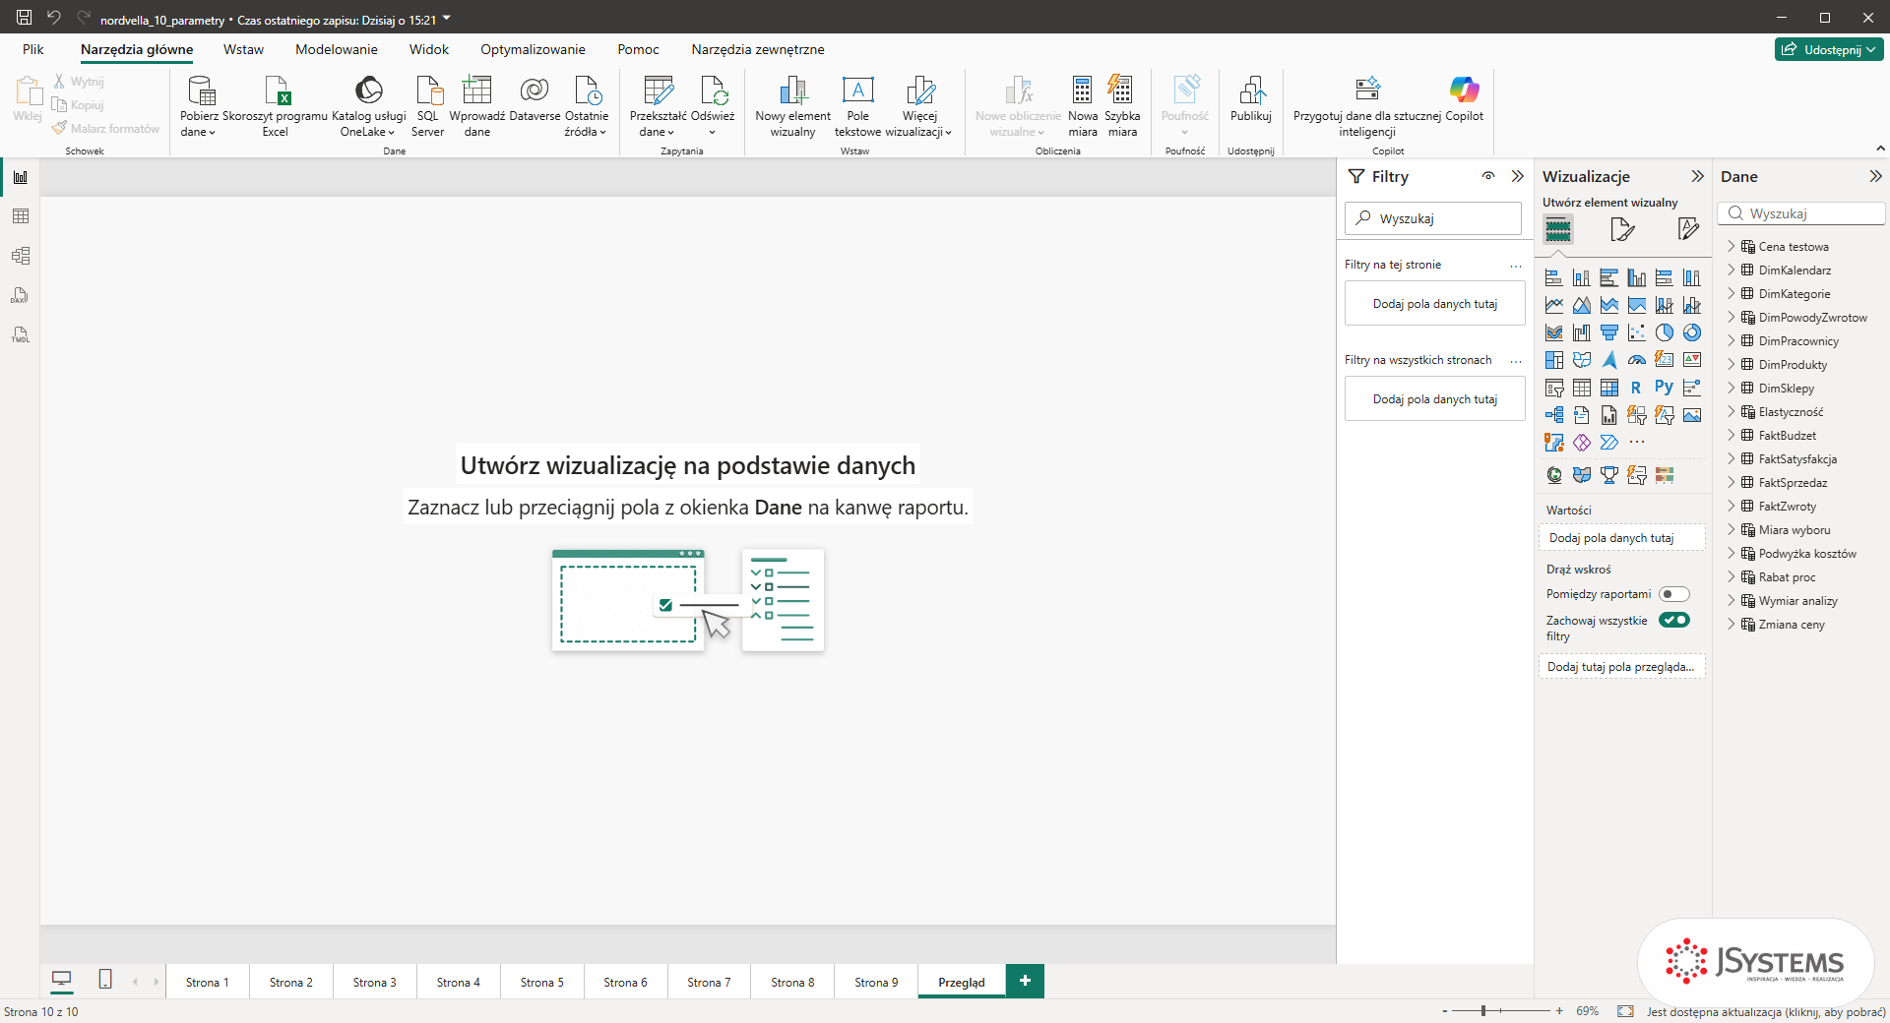Select the R script visual

(1636, 388)
